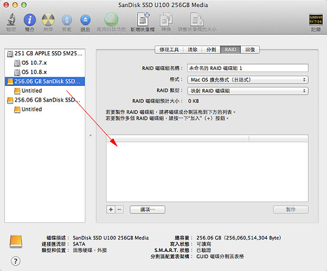Open the Format (格式) dropdown
This screenshot has width=327, height=271.
point(248,80)
